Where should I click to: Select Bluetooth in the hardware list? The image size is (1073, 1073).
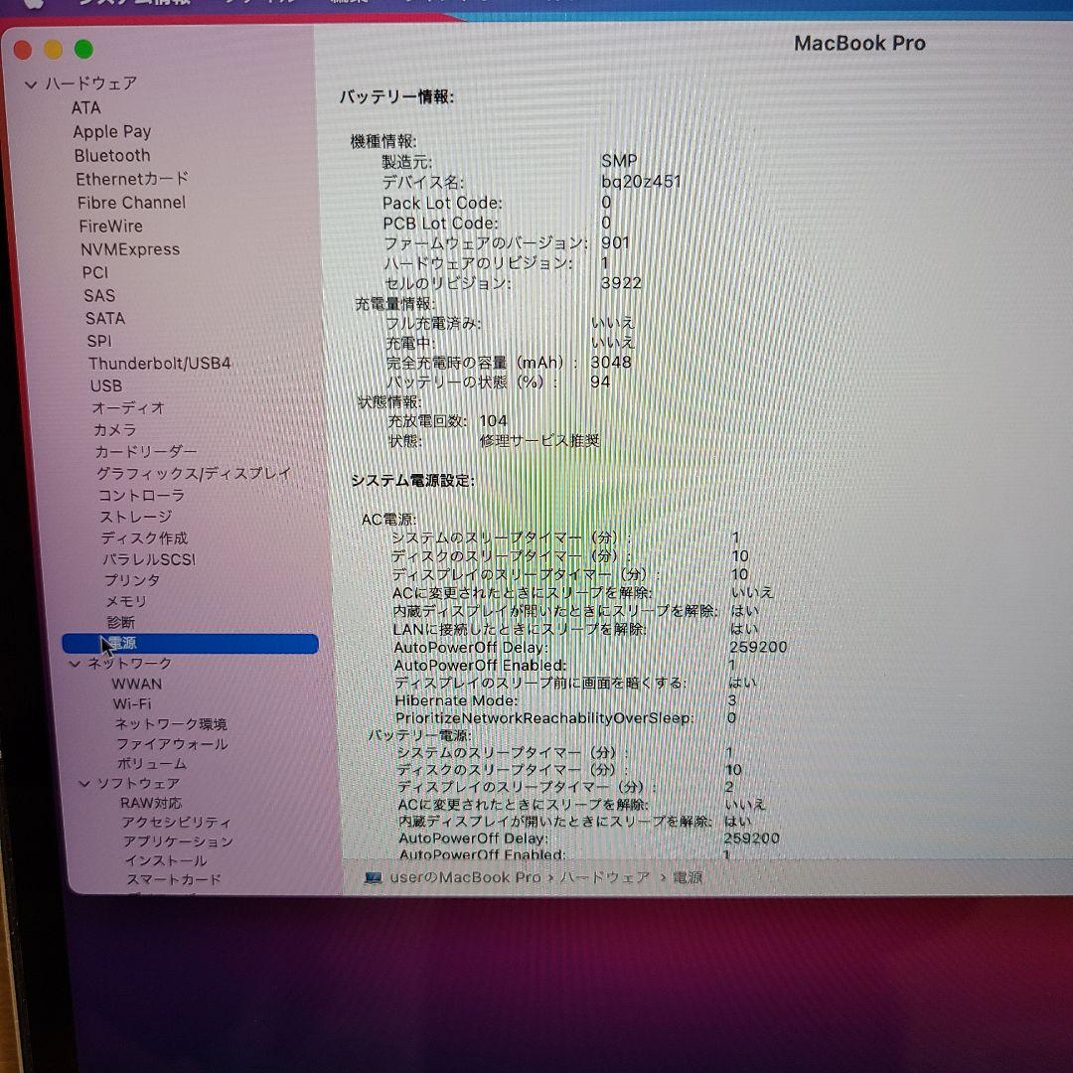[112, 155]
